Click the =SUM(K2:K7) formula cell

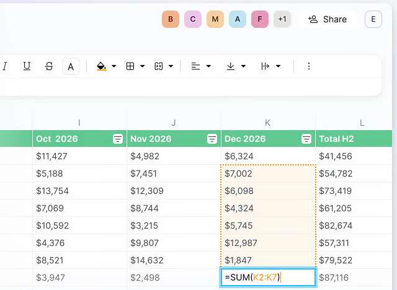(268, 278)
